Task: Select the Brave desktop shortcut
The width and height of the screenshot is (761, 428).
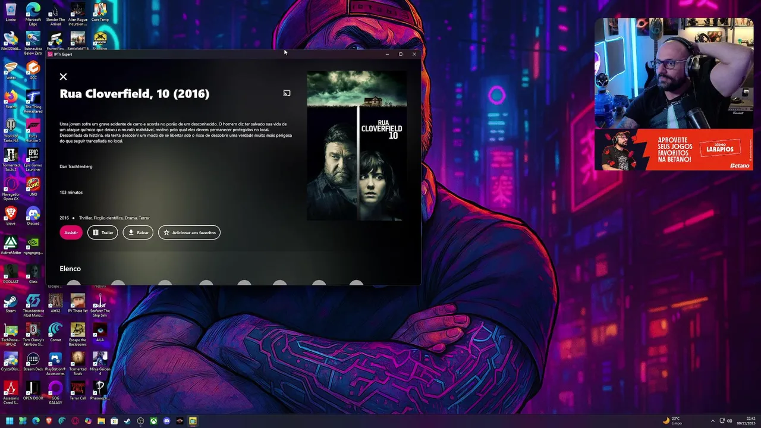Action: [x=11, y=216]
